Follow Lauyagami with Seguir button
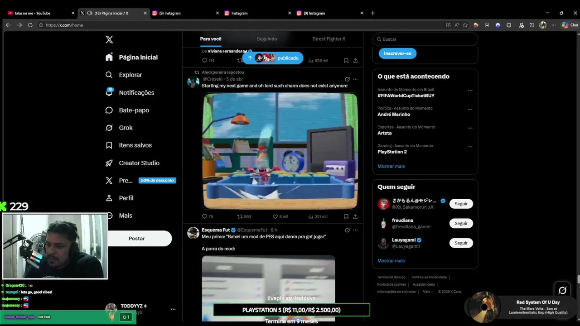 [x=461, y=243]
